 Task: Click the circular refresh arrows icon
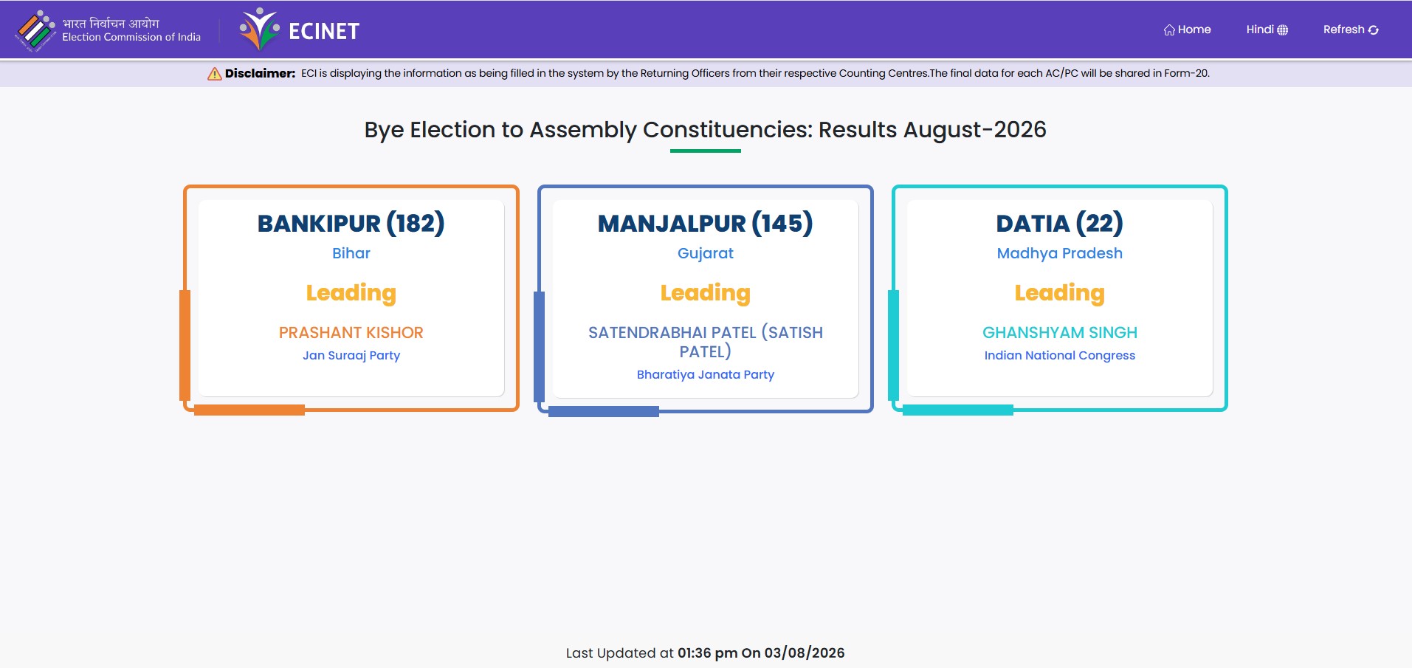[1374, 30]
